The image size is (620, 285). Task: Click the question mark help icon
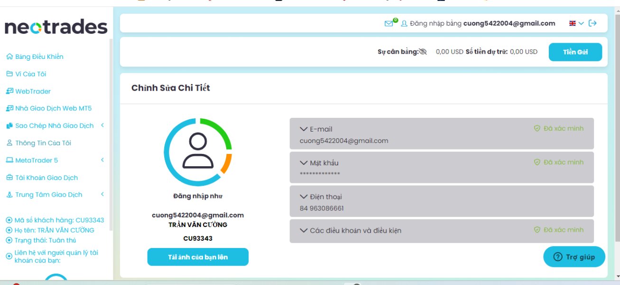point(558,257)
